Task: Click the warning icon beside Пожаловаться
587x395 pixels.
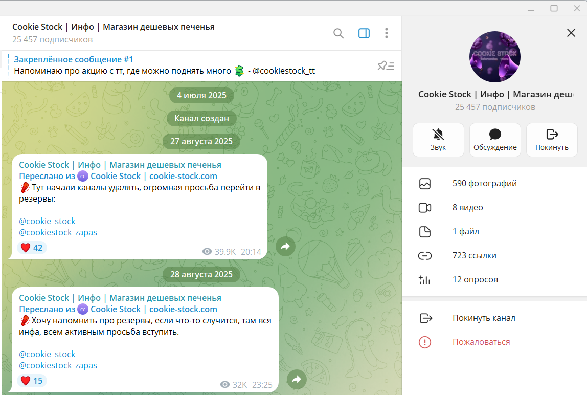Action: pos(424,342)
